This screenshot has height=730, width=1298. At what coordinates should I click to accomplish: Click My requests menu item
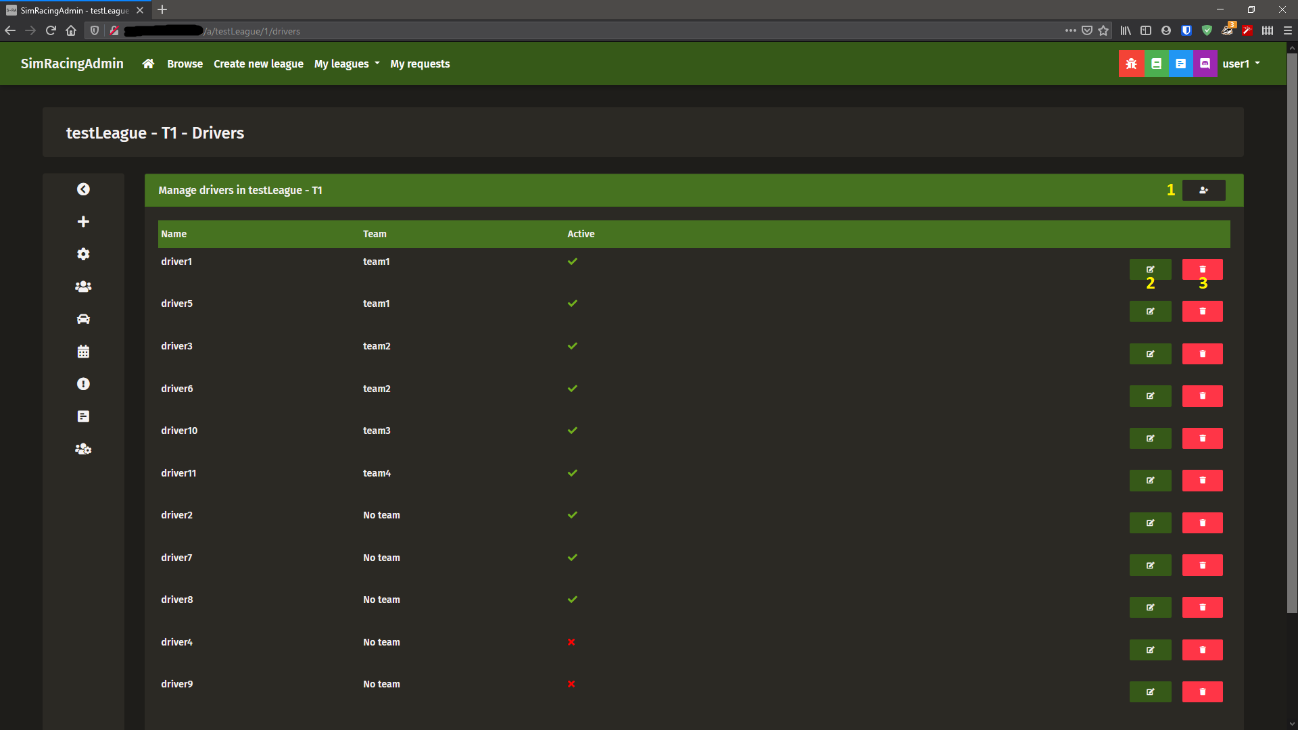pos(420,64)
